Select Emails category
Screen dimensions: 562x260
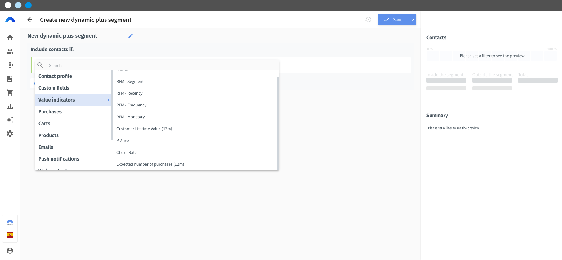coord(73,147)
